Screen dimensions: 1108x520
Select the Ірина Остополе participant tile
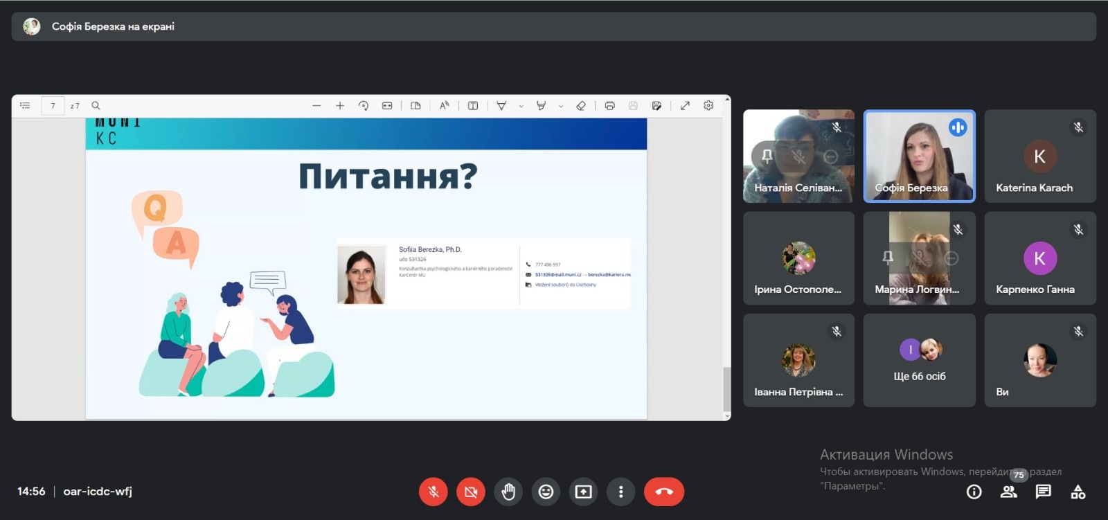tap(799, 258)
